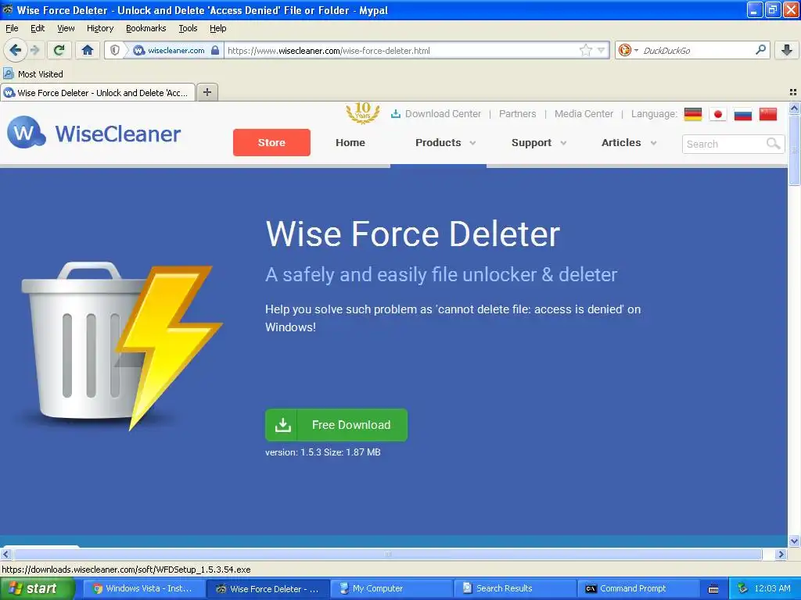Bookmark this page with the star icon
801x600 pixels.
point(585,50)
